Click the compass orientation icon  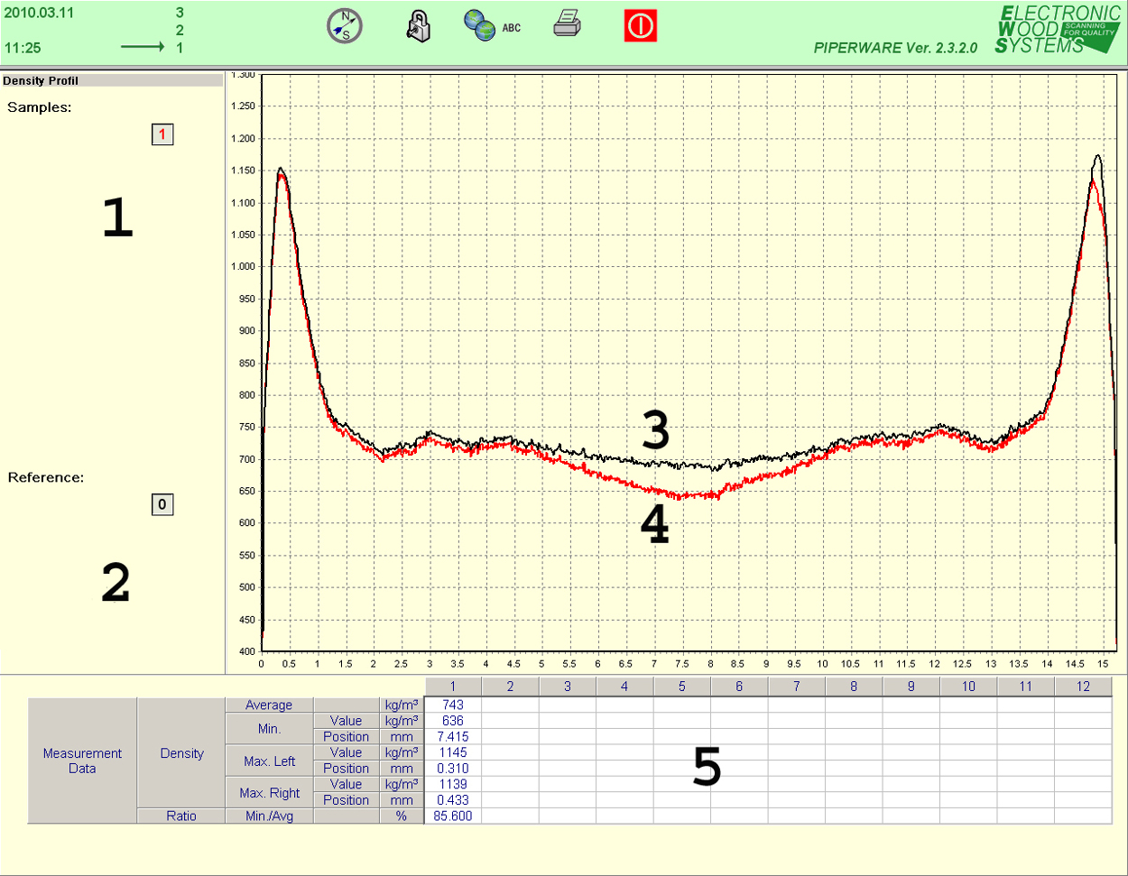(x=344, y=26)
